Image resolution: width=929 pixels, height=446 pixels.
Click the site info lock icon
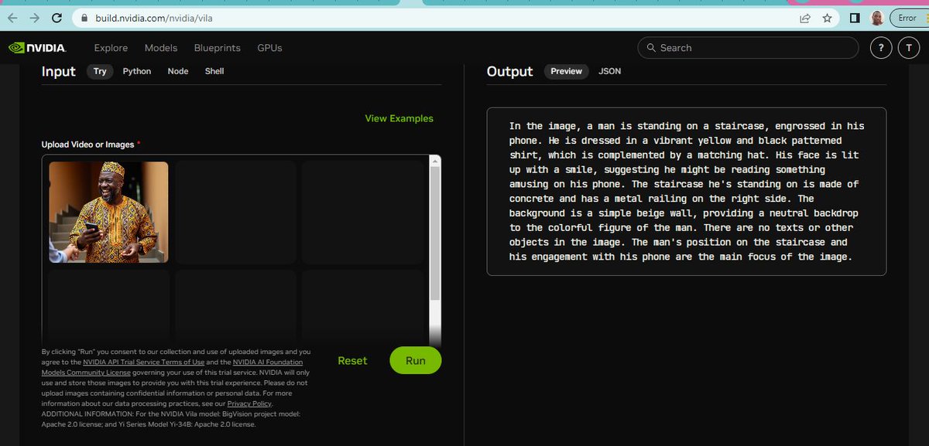pyautogui.click(x=84, y=18)
